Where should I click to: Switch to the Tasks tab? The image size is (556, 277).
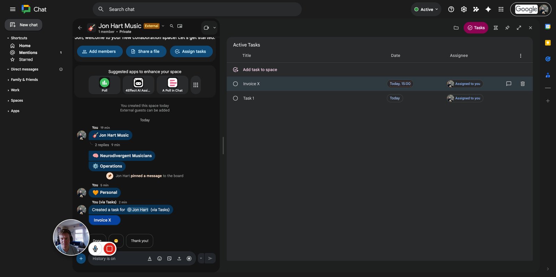476,28
